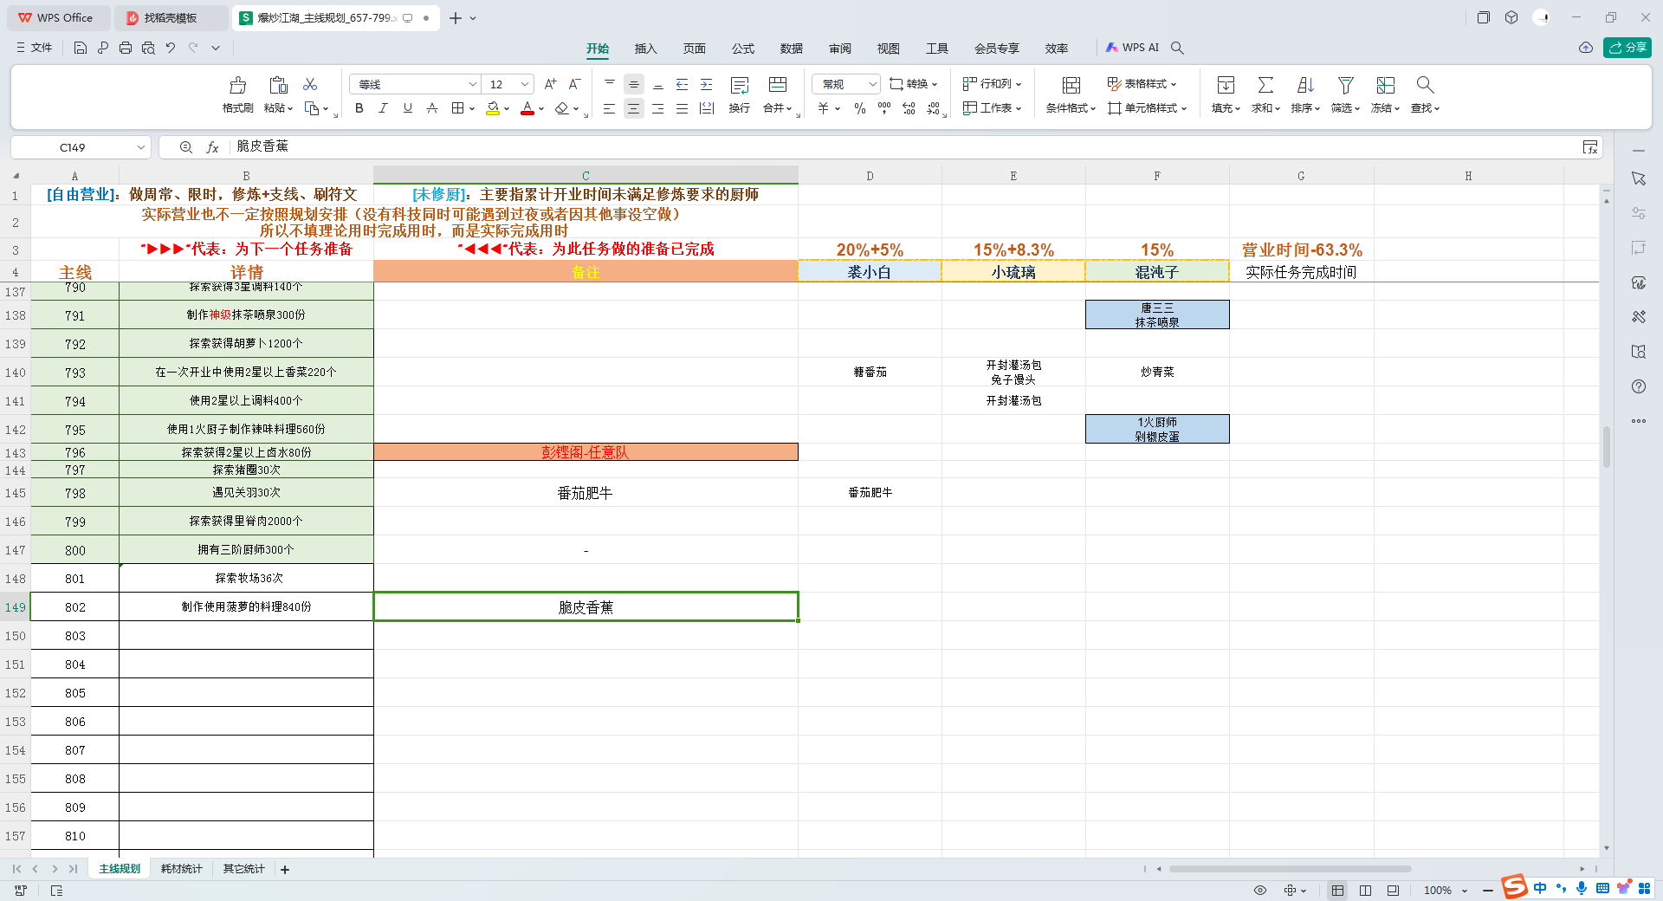Screen dimensions: 1663x901
Task: Toggle Bold formatting
Action: pos(359,108)
